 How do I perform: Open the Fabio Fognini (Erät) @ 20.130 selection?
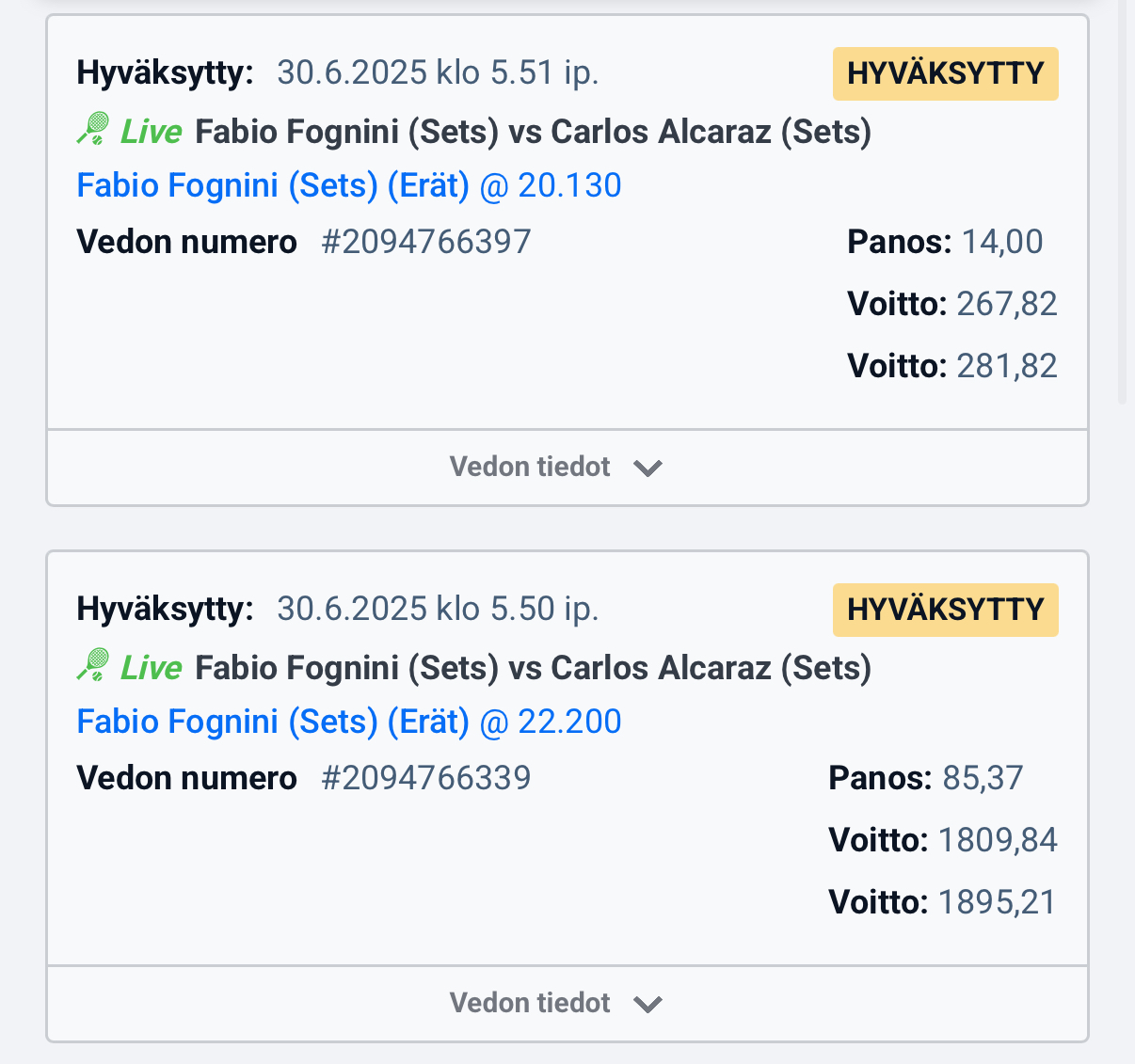coord(349,185)
